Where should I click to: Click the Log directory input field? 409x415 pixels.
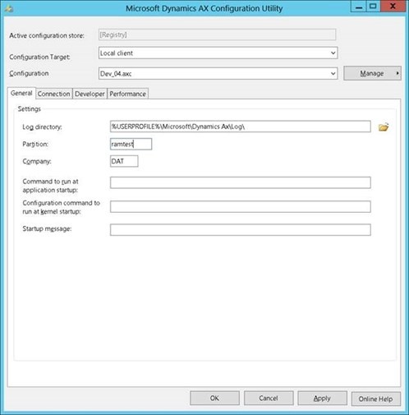pos(241,127)
